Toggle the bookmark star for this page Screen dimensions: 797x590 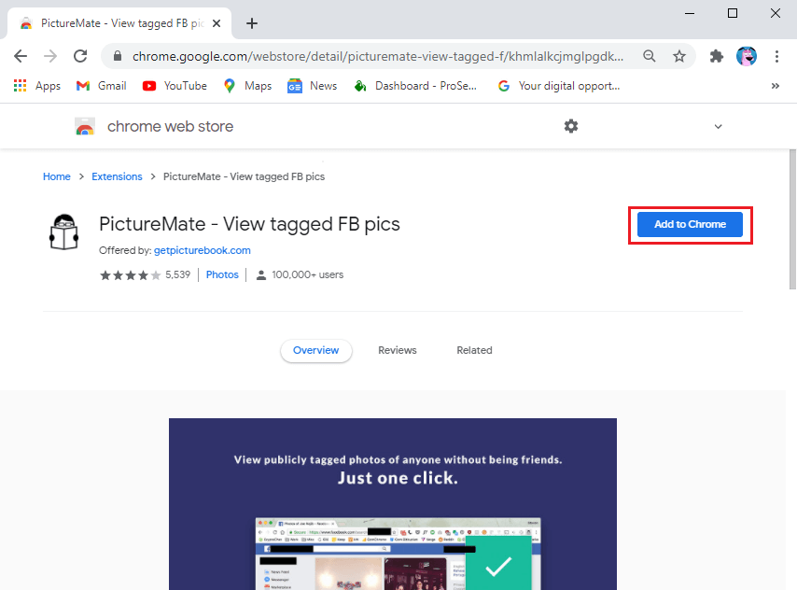point(679,56)
